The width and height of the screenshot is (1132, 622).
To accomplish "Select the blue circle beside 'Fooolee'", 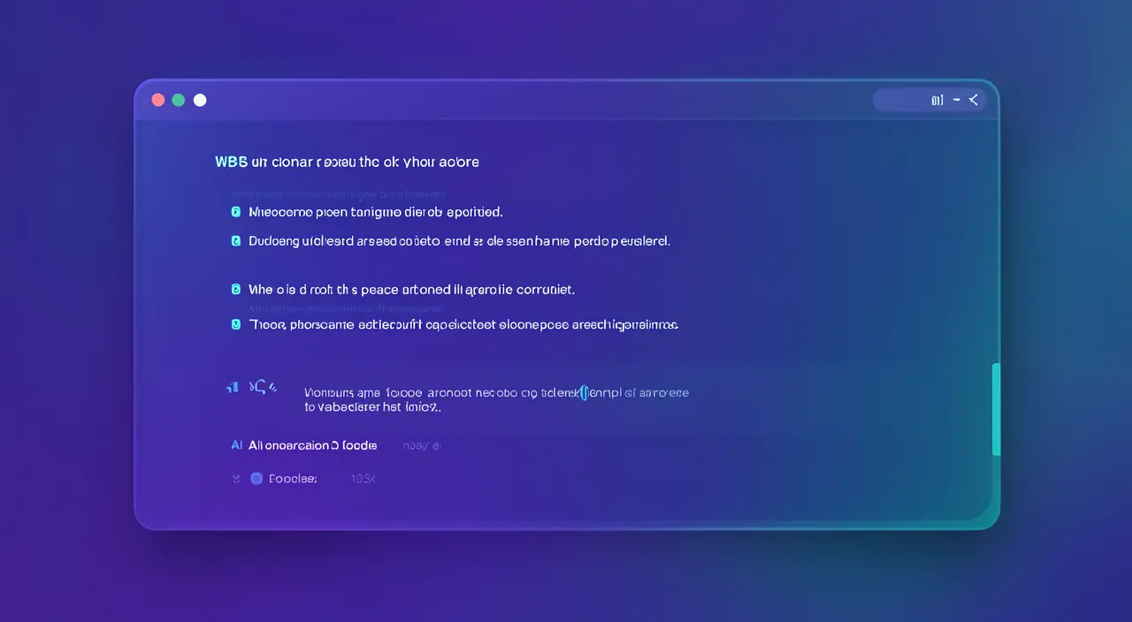I will point(256,478).
